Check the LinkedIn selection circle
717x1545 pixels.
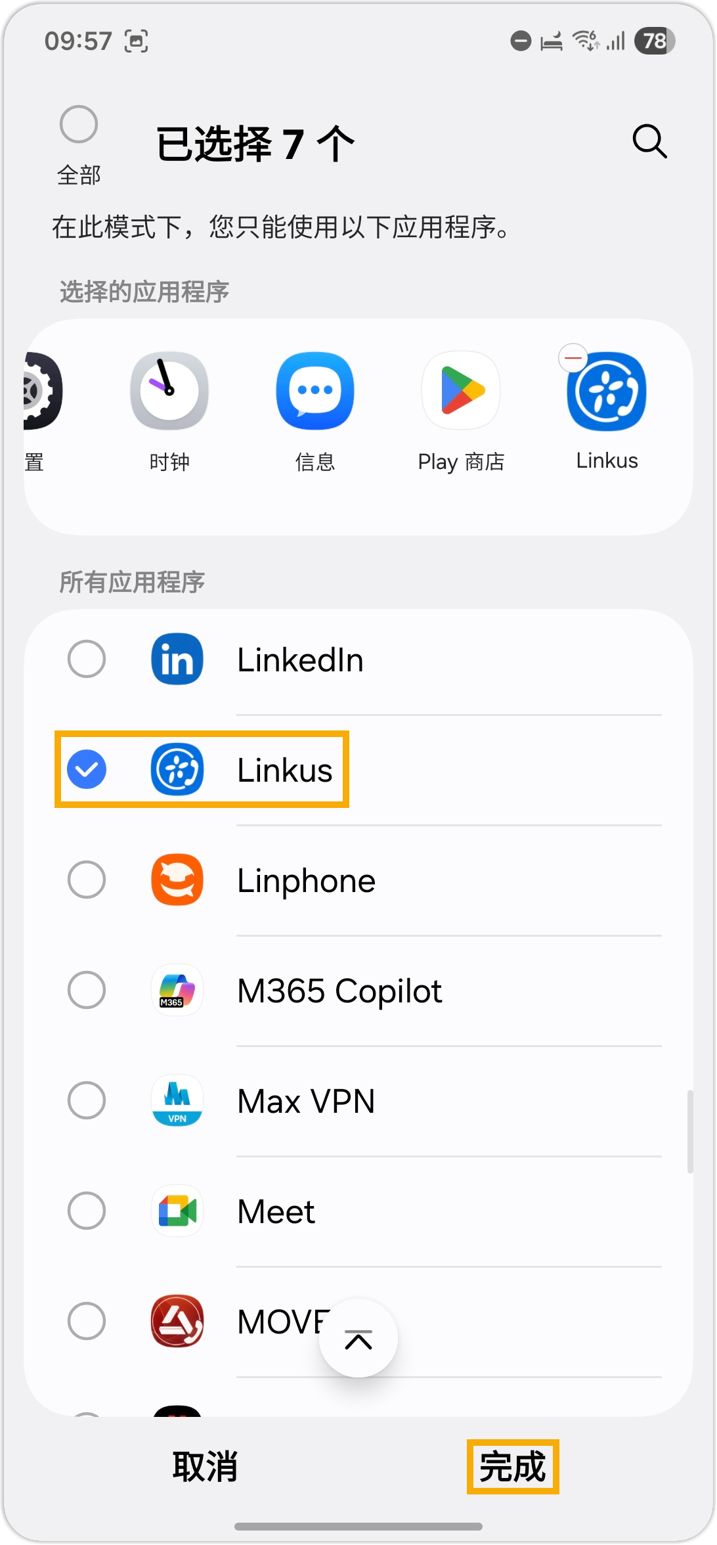(87, 659)
